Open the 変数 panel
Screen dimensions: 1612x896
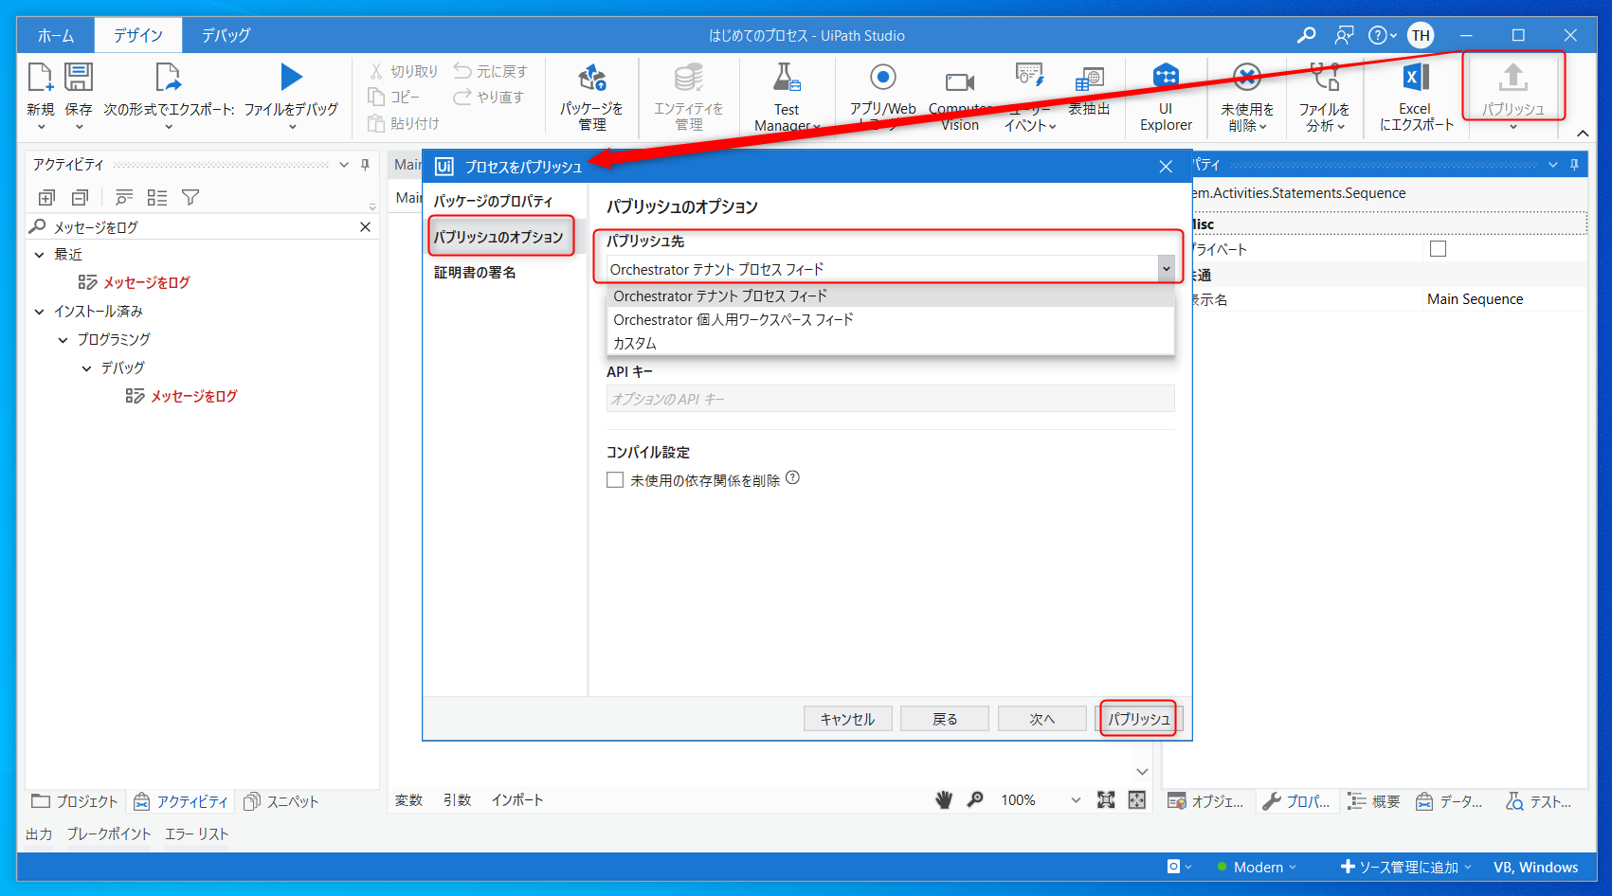tap(408, 800)
